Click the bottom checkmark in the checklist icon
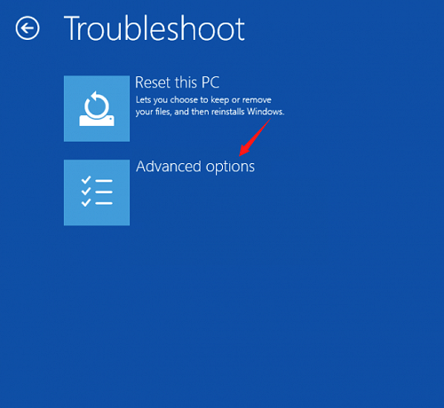Viewport: 444px width, 408px height. pos(86,202)
